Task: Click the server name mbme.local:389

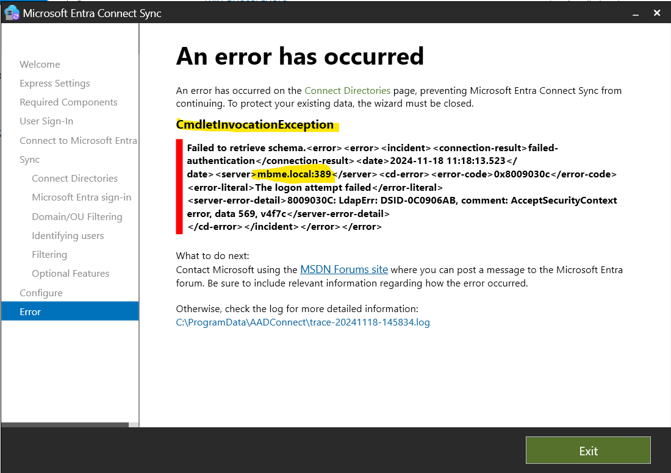Action: [x=294, y=174]
